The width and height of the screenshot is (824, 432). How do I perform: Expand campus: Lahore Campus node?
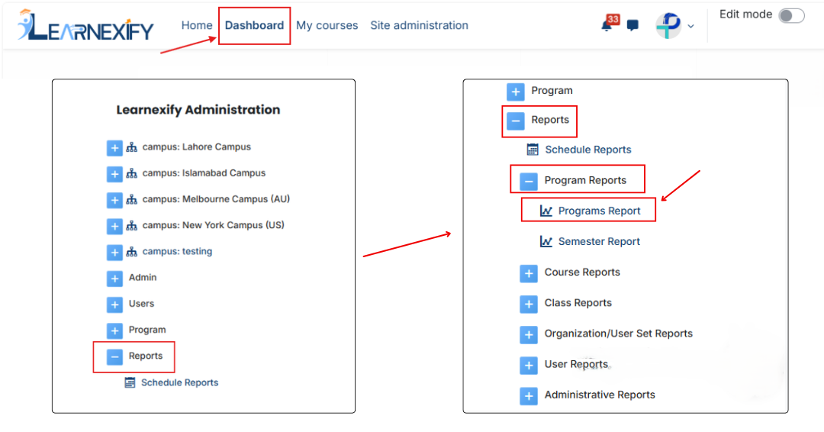coord(114,147)
